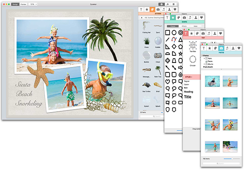Insert the Circular text object
Image resolution: width=244 pixels, height=170 pixels.
(x=193, y=61)
